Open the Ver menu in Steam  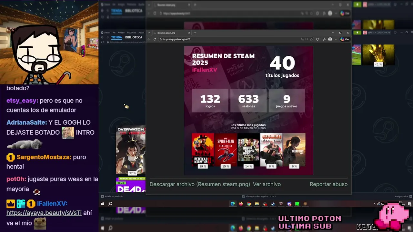114,33
